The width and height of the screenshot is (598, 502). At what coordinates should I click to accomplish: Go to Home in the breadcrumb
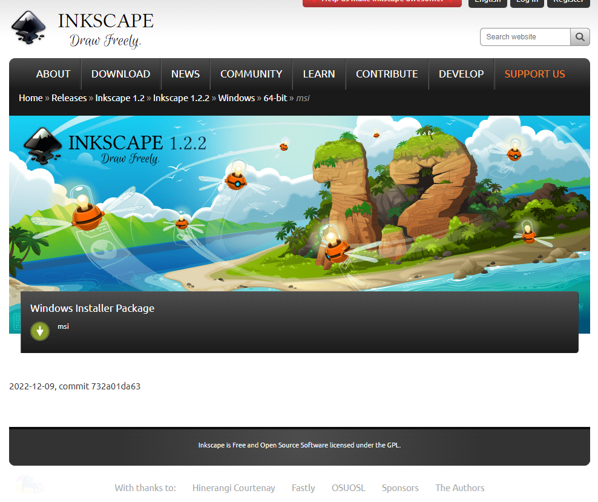point(31,98)
